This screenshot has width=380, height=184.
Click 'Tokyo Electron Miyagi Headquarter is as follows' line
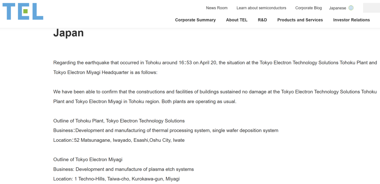(x=106, y=72)
